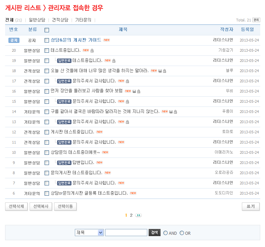The height and width of the screenshot is (247, 265).
Task: Click the lock icon on post 13
Action: pos(128,122)
